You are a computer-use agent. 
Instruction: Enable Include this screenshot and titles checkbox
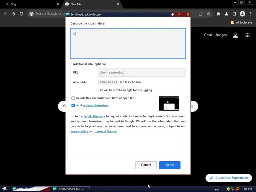pyautogui.click(x=73, y=98)
